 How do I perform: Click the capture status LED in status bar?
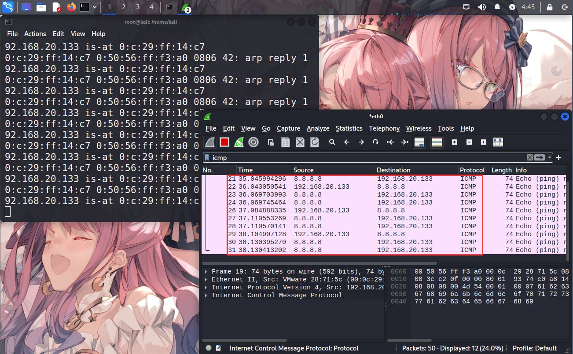click(x=209, y=348)
